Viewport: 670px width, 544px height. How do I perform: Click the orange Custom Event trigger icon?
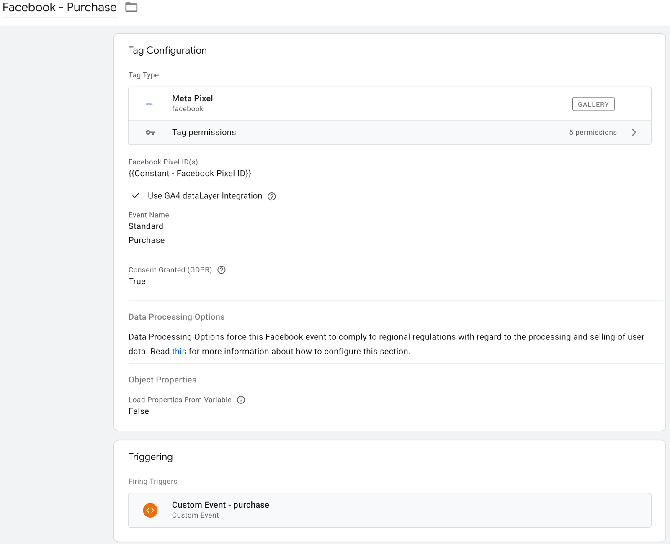click(x=150, y=510)
